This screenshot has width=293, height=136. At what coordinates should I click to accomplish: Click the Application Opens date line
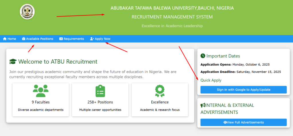(235, 65)
